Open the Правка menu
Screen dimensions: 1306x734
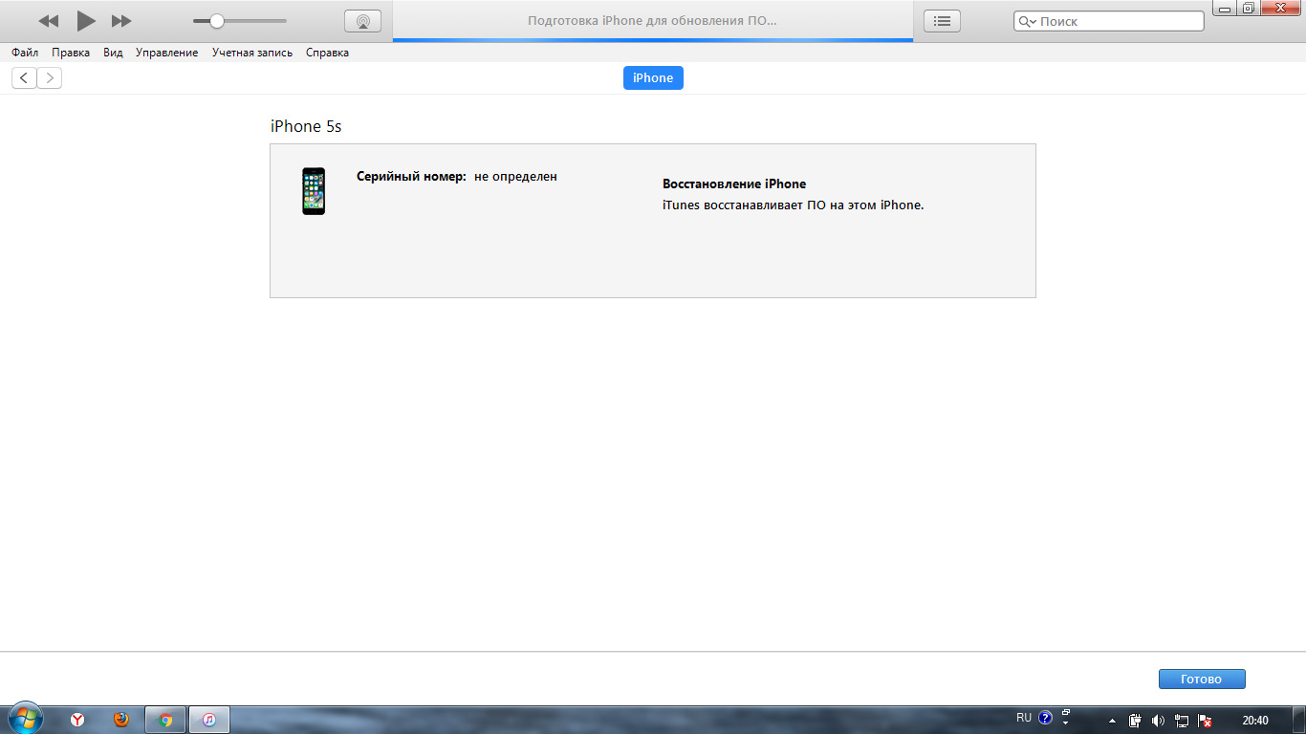(x=71, y=53)
